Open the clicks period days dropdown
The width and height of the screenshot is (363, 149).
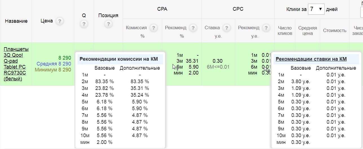click(x=316, y=9)
